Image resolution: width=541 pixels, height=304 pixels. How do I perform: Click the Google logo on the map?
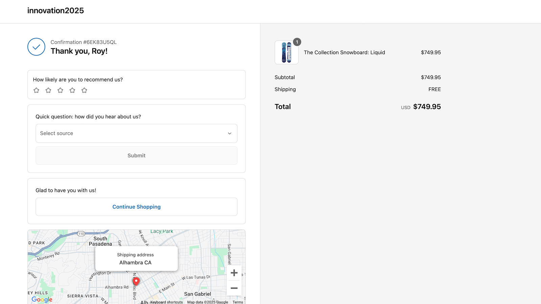tap(41, 299)
